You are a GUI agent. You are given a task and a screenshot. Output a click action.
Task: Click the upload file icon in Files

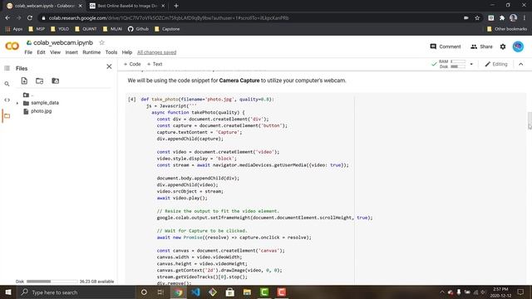point(24,81)
